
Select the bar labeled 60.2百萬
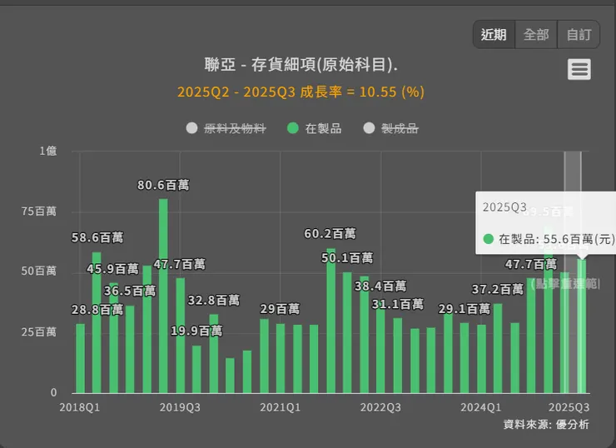(331, 321)
